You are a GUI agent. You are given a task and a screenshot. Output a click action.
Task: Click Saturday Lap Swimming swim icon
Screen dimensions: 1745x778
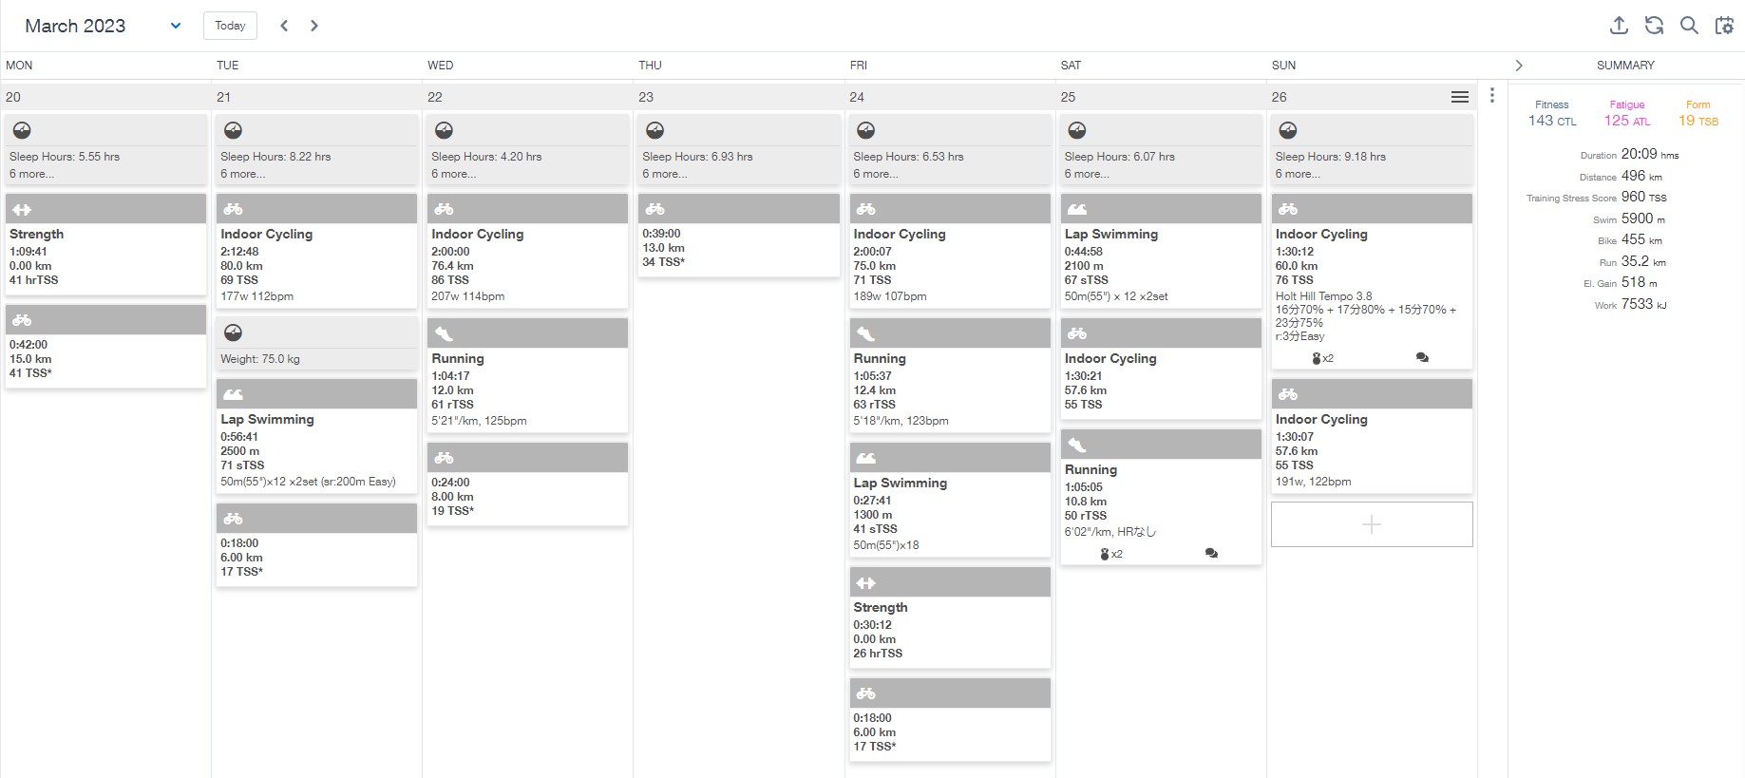point(1076,209)
